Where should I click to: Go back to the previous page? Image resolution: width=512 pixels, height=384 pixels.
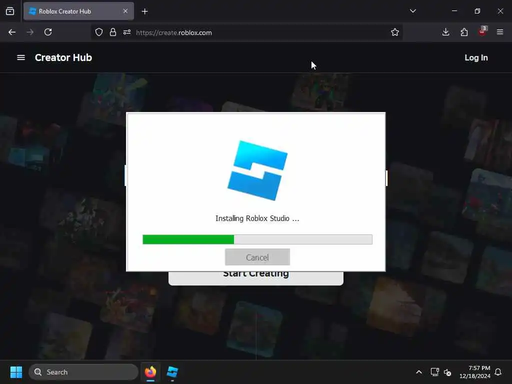click(12, 32)
